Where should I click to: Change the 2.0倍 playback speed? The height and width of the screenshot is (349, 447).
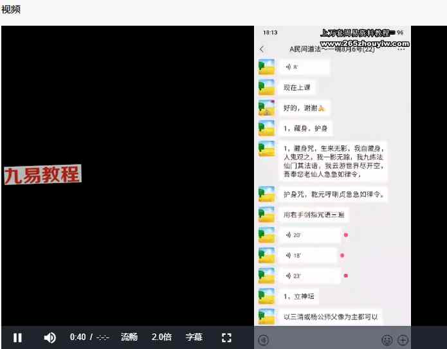(161, 337)
